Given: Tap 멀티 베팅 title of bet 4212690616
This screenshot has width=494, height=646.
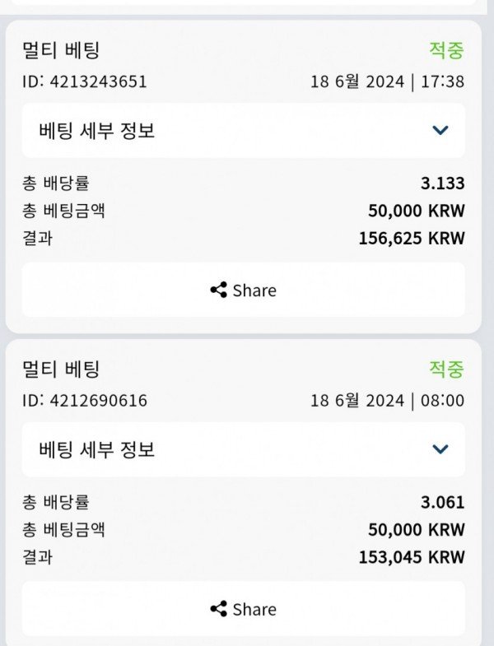Looking at the screenshot, I should 61,369.
